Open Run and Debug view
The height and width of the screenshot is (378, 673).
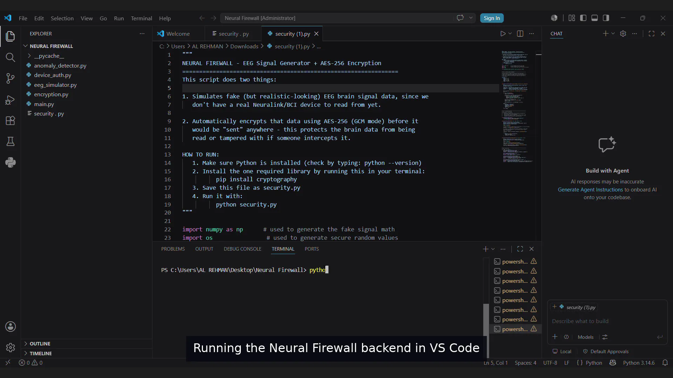point(11,100)
